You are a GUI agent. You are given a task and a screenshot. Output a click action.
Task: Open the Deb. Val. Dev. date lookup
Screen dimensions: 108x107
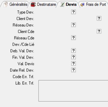click(73, 51)
